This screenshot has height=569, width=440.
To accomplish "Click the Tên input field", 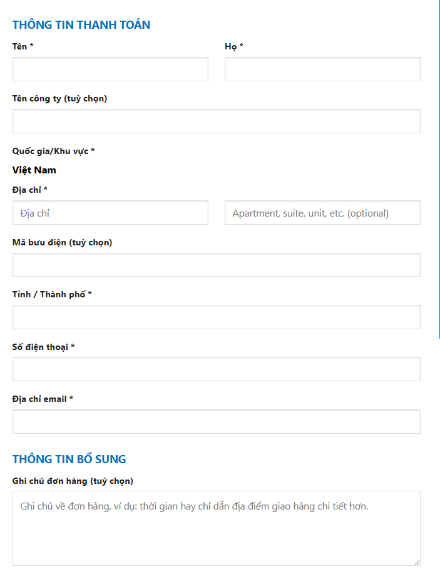I will (110, 69).
